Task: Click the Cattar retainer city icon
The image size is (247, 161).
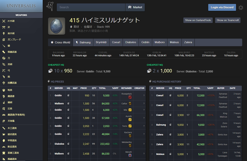Action: click(x=130, y=103)
